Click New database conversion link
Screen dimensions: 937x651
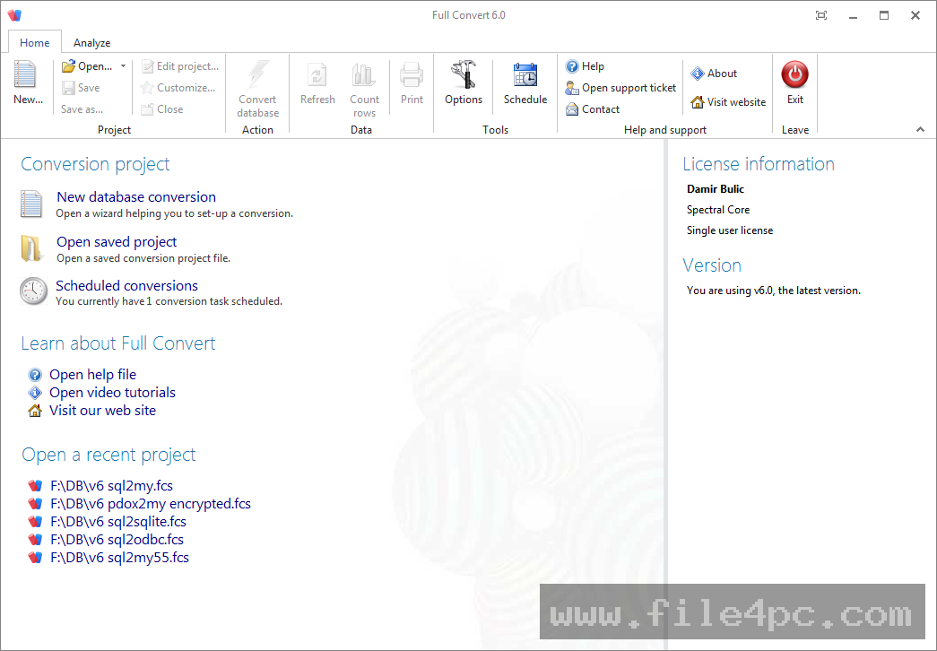pyautogui.click(x=136, y=196)
